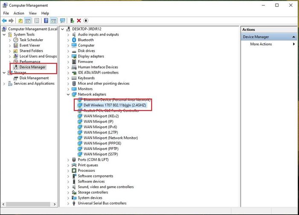Screen dimensions: 299x215
Task: Click the Audio inputs and outputs speaker icon
Action: pos(74,35)
